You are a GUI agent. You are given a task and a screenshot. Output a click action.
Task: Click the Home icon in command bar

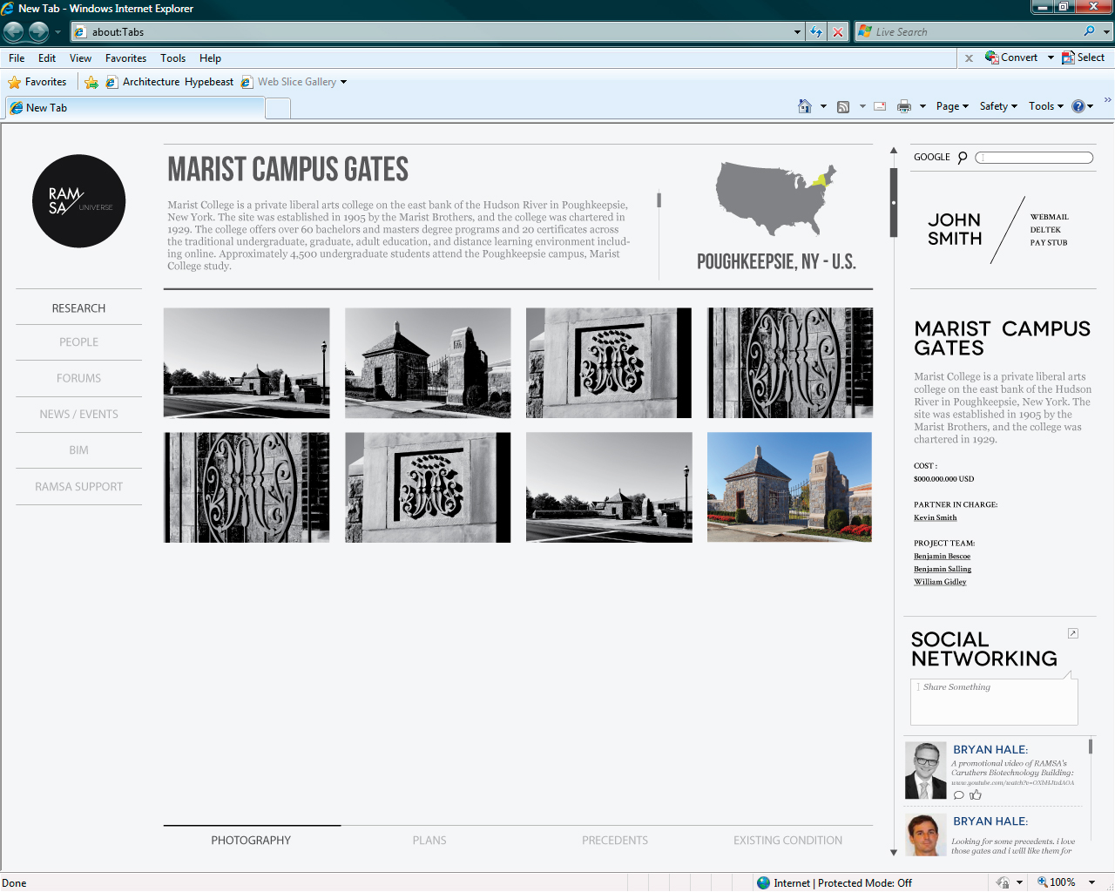[805, 106]
